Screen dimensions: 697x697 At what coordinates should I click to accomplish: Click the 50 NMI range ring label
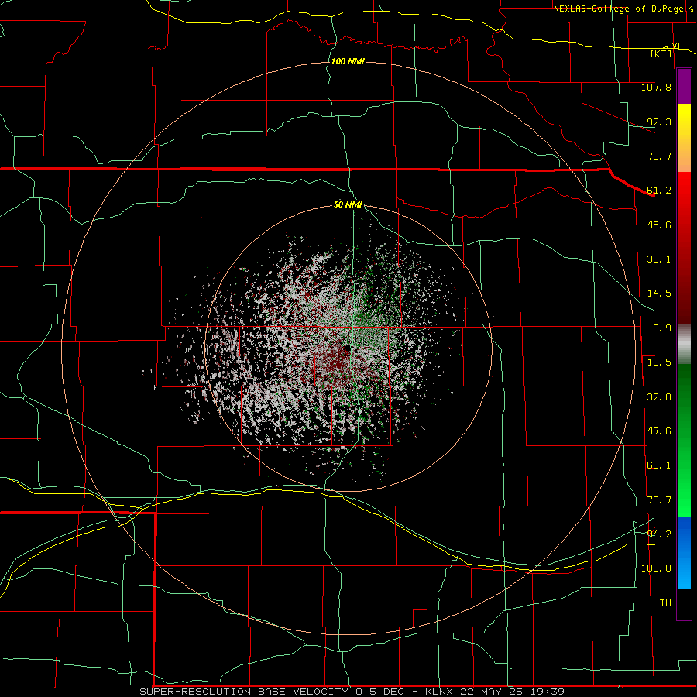[x=348, y=205]
